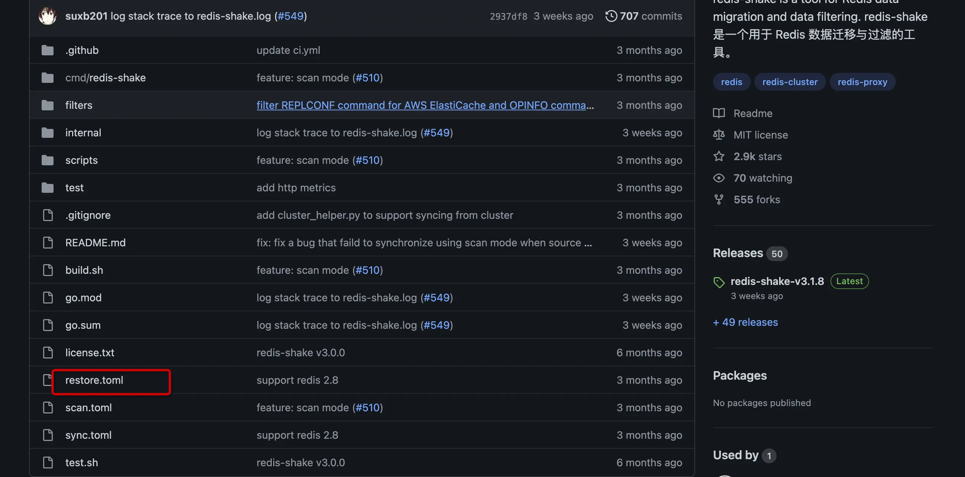Show the + 49 releases list
The width and height of the screenshot is (965, 477).
pyautogui.click(x=745, y=322)
